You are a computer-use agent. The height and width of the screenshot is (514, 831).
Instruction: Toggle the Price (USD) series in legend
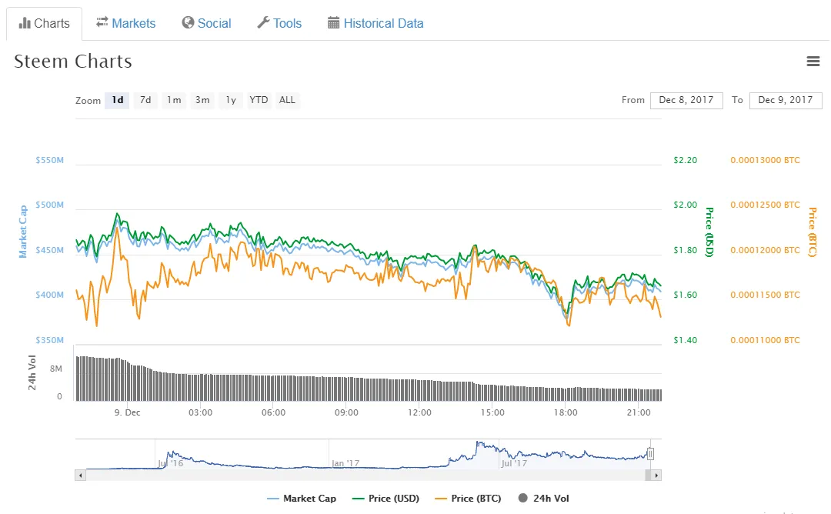pyautogui.click(x=385, y=498)
